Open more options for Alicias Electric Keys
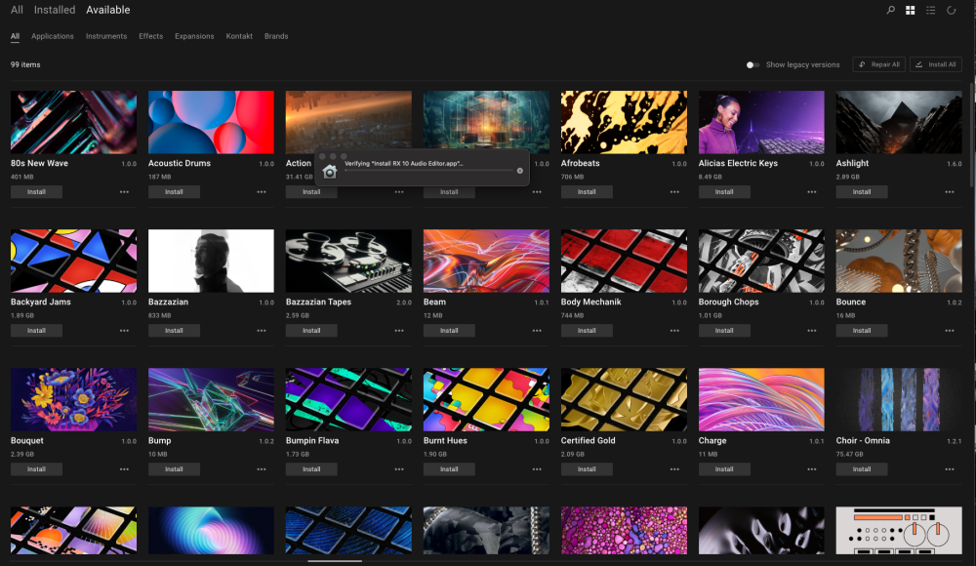The image size is (976, 566). click(812, 192)
